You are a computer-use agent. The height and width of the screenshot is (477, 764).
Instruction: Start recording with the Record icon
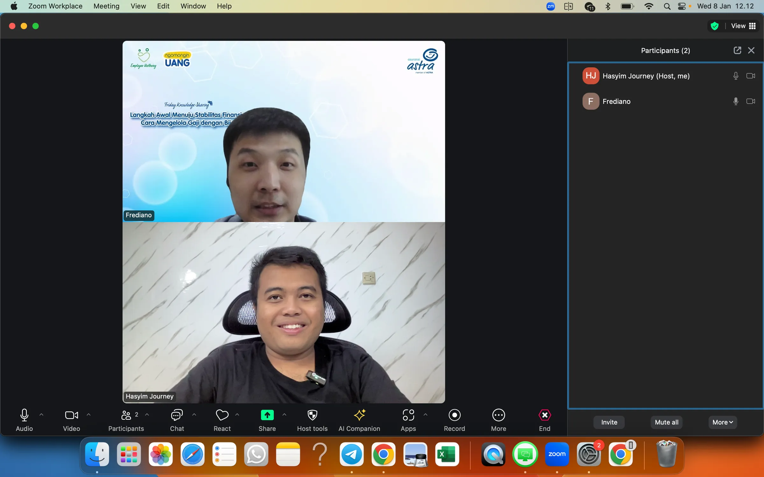pos(454,415)
